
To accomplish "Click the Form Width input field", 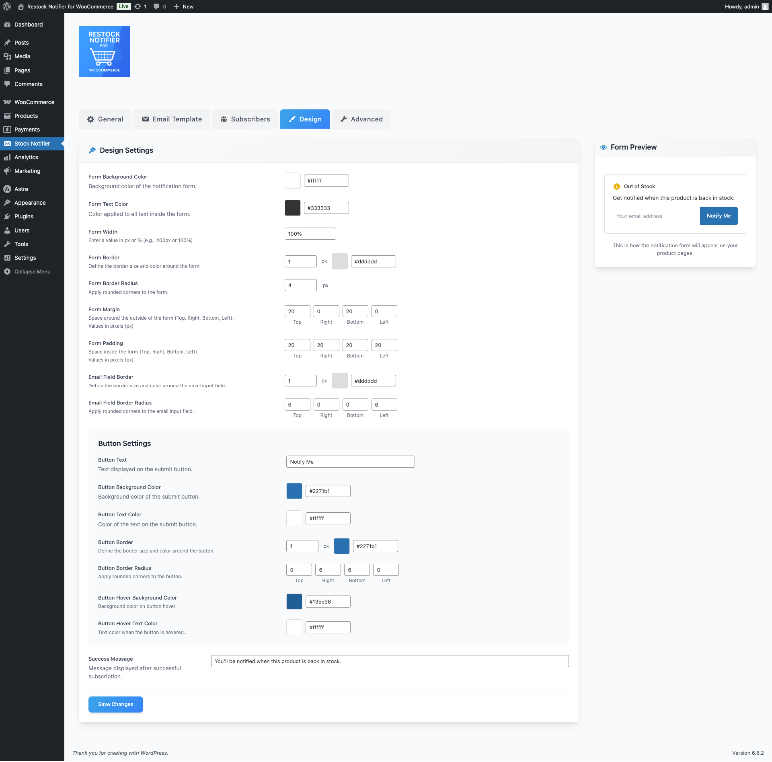I will tap(310, 233).
